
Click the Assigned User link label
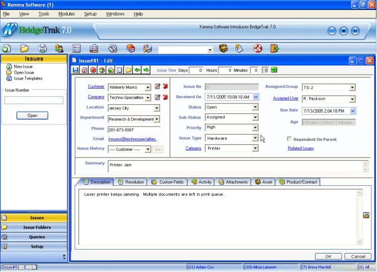pyautogui.click(x=286, y=98)
